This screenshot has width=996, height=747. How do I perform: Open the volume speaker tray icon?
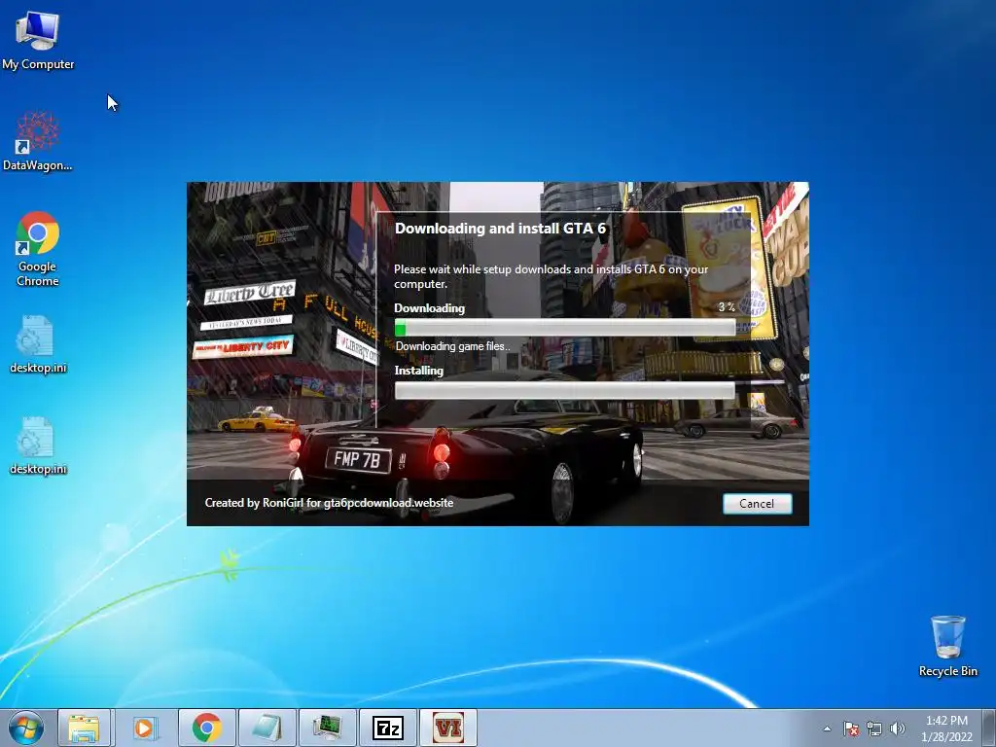tap(897, 729)
